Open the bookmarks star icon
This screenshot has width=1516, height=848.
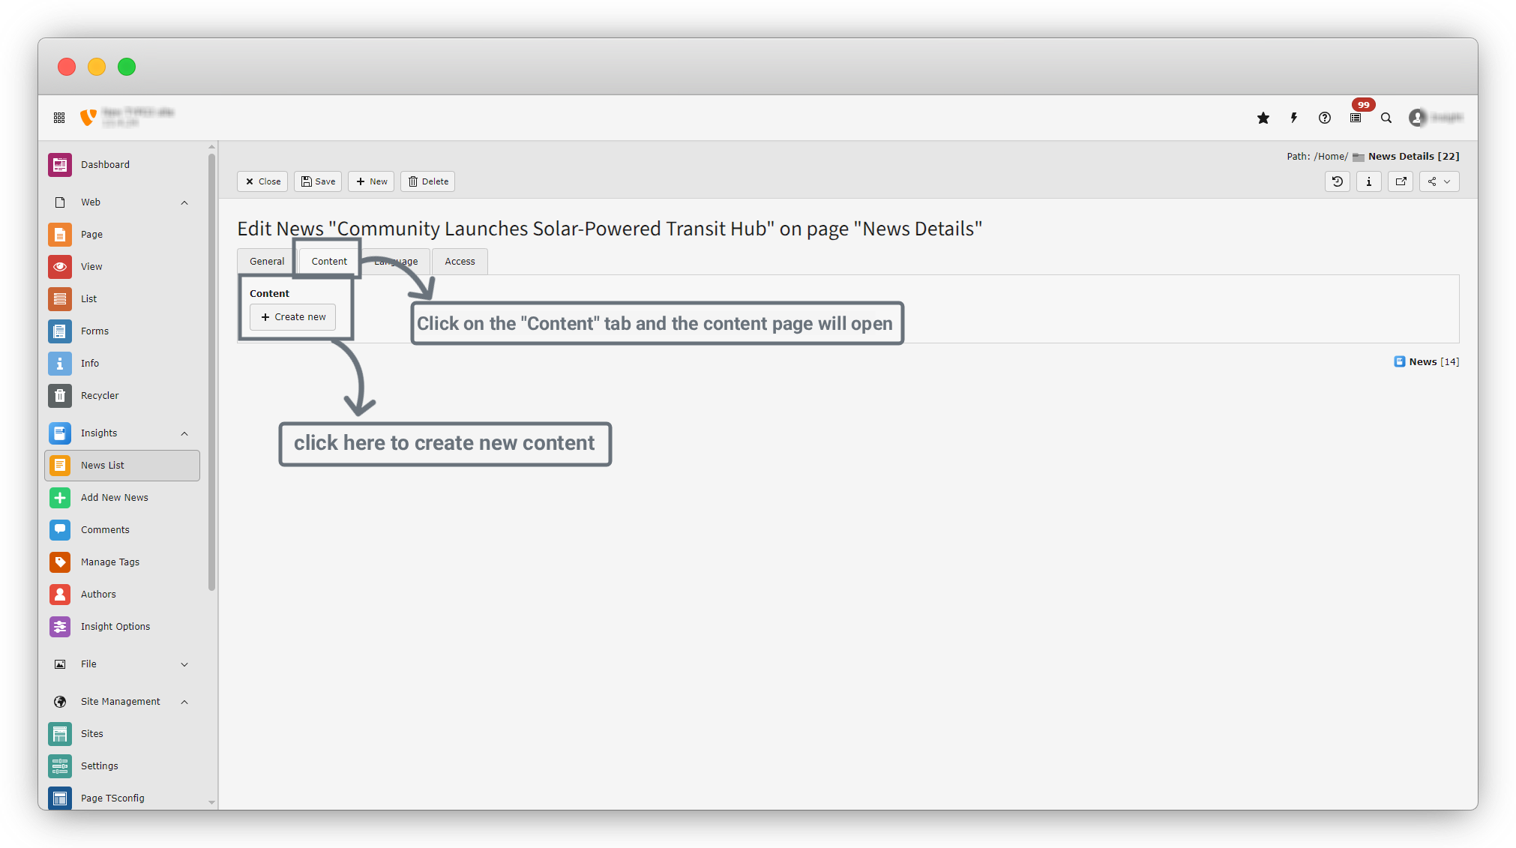[x=1263, y=118]
